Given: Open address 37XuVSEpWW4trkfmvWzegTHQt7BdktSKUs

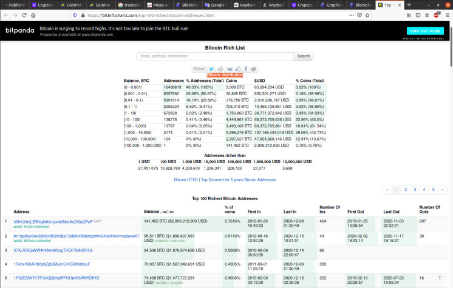Looking at the screenshot, I should coord(53,250).
